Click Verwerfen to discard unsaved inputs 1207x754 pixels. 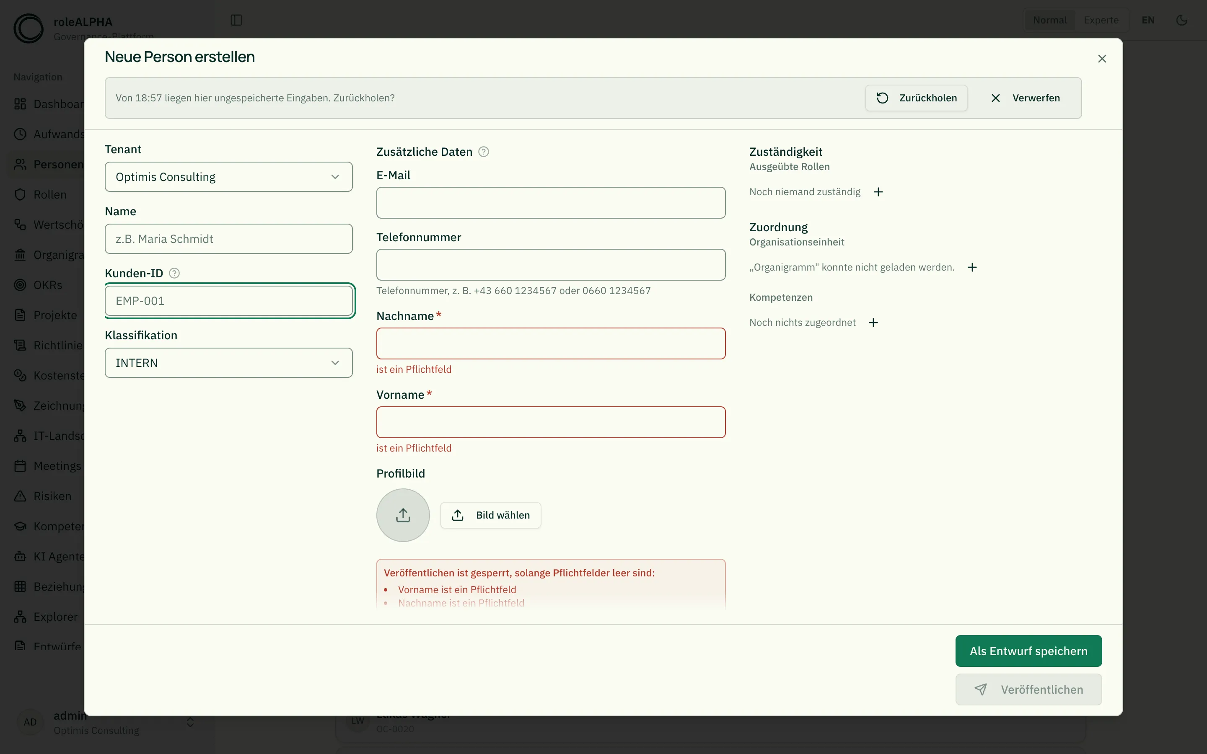pos(1026,98)
